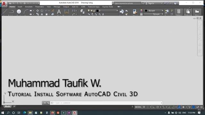The height and width of the screenshot is (115, 205).
Task: Switch to the Home ribbon tab
Action: point(12,7)
